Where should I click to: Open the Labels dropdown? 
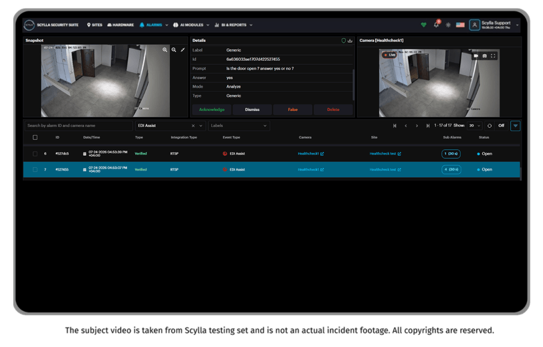pos(239,126)
